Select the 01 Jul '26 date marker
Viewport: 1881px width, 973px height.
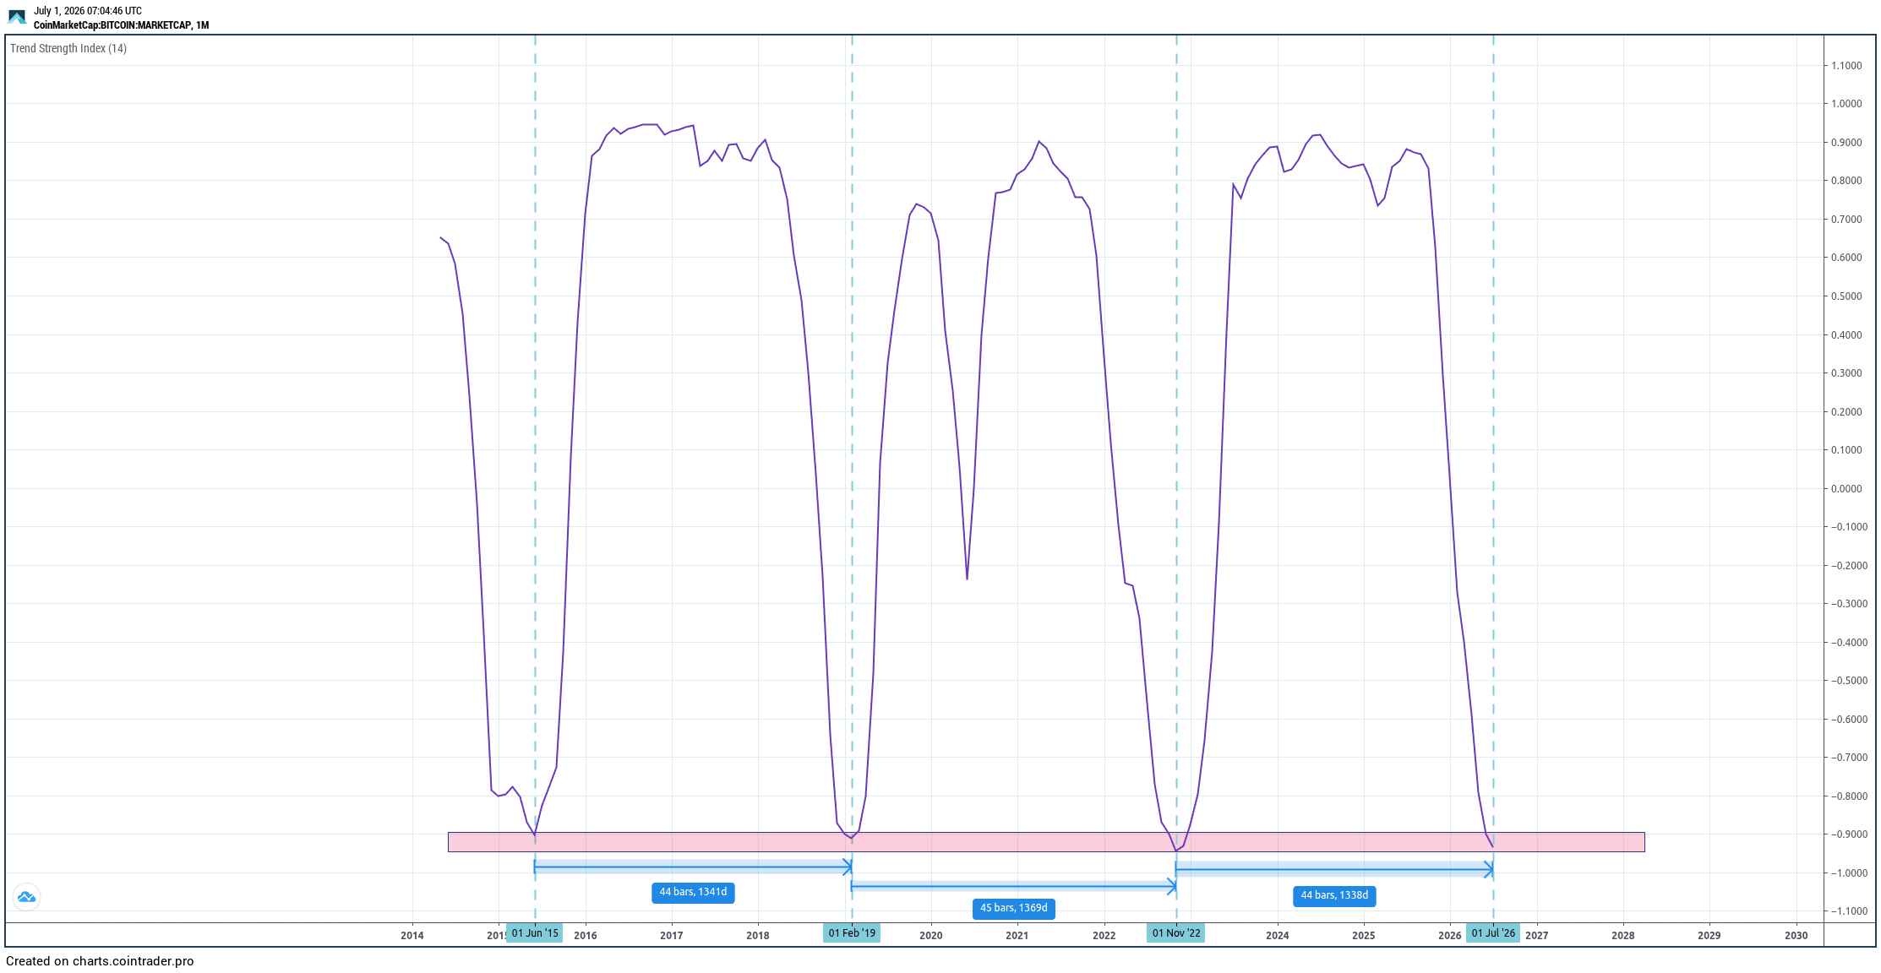1493,933
